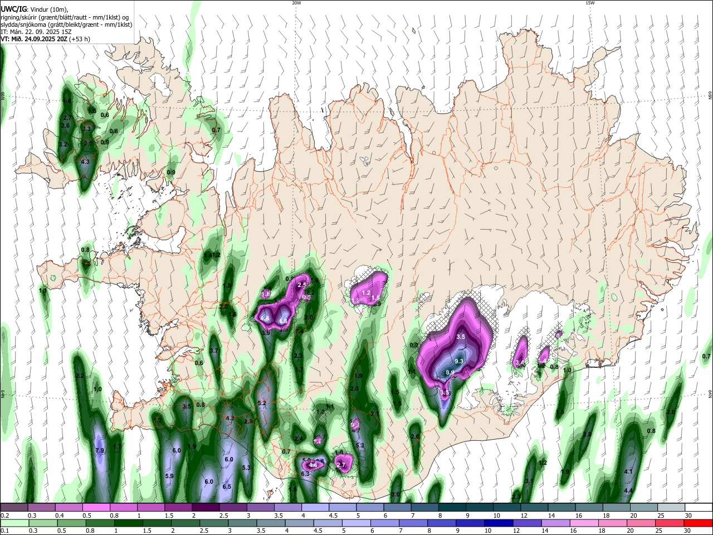The width and height of the screenshot is (713, 535).
Task: Click the 2.3 rain value label
Action: pos(297,356)
